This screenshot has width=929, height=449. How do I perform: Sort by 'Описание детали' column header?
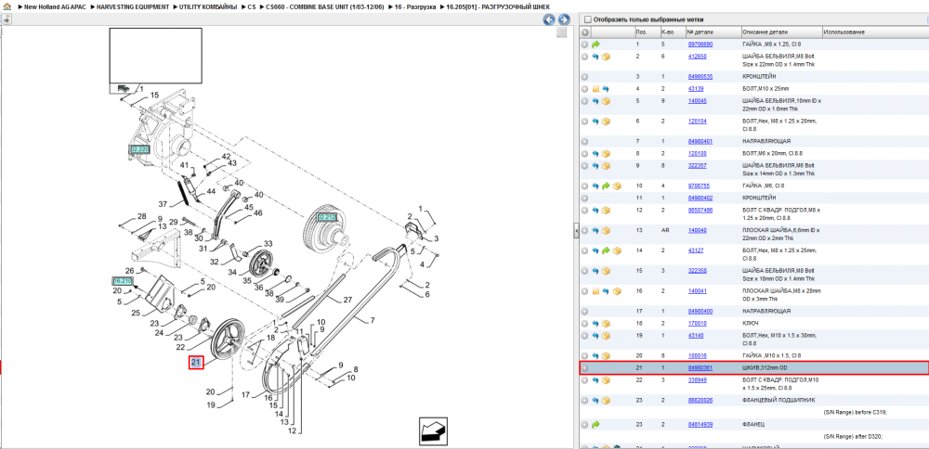coord(781,32)
